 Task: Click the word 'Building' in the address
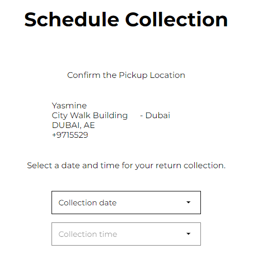(x=110, y=116)
